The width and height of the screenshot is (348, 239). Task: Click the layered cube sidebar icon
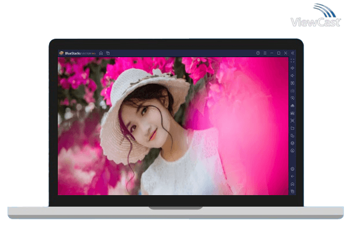point(293,143)
